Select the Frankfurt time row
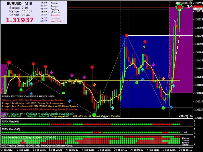Screen dimensions: 203x152 click(x=50, y=15)
